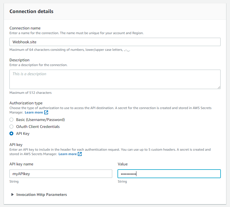Click the Basic (Username/Password) option label
230x207 pixels.
pyautogui.click(x=40, y=120)
